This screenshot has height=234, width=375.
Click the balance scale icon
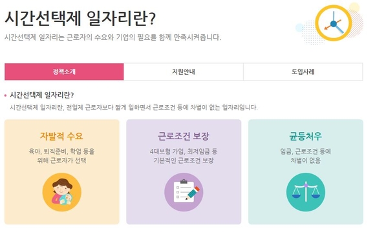[306, 192]
